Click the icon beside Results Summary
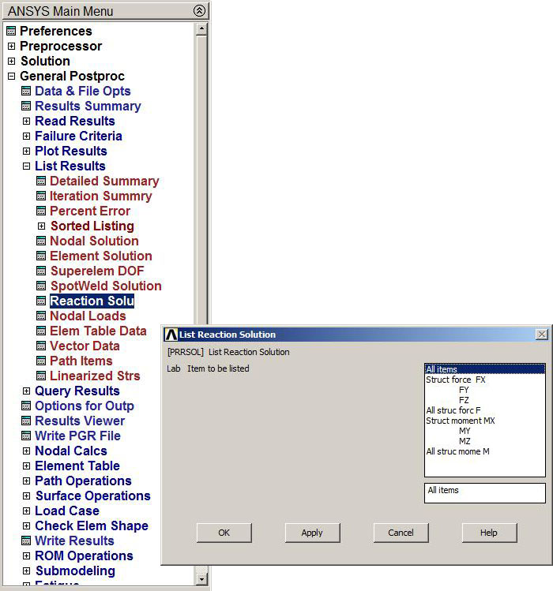Screen dimensions: 553x591 (26, 107)
